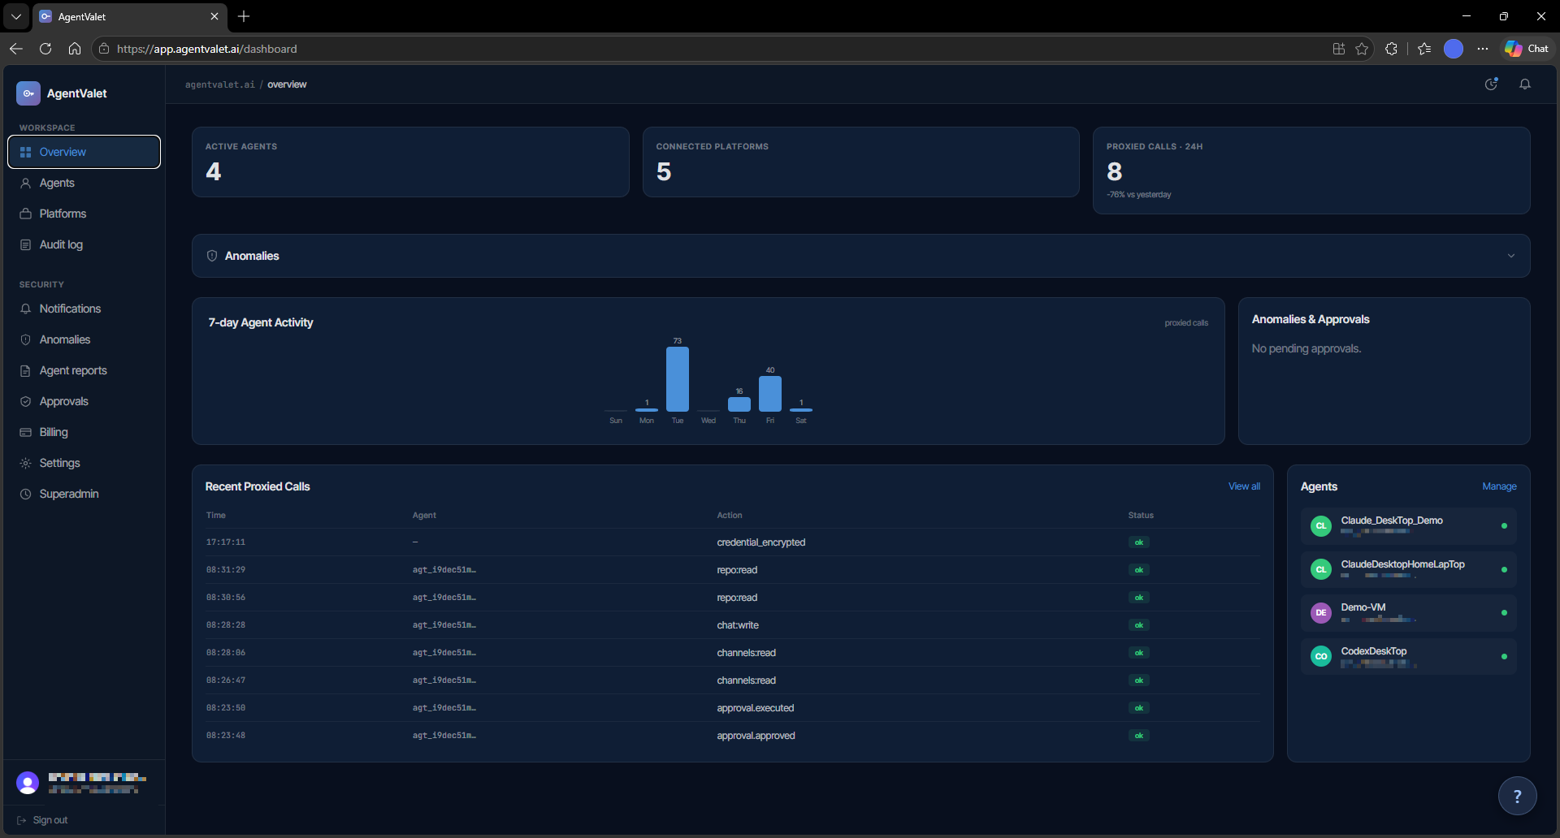Open Billing page in sidebar
This screenshot has height=838, width=1560.
tap(84, 432)
